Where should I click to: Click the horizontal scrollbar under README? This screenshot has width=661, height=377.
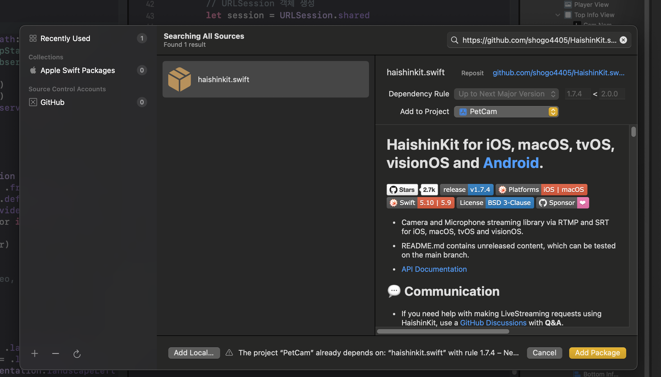[443, 331]
